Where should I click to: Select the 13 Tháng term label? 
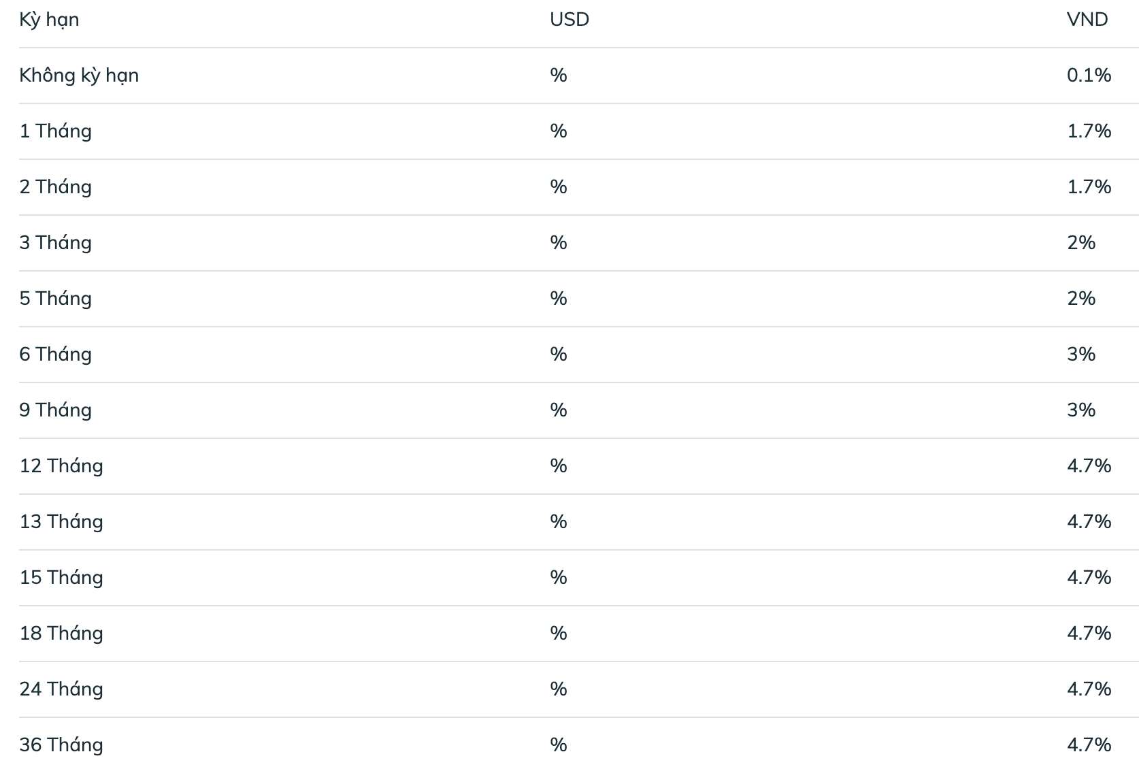[x=61, y=522]
